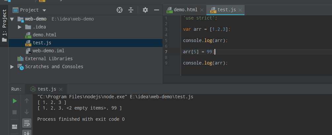Switch to demo.html editor tab
The image size is (332, 135).
185,10
